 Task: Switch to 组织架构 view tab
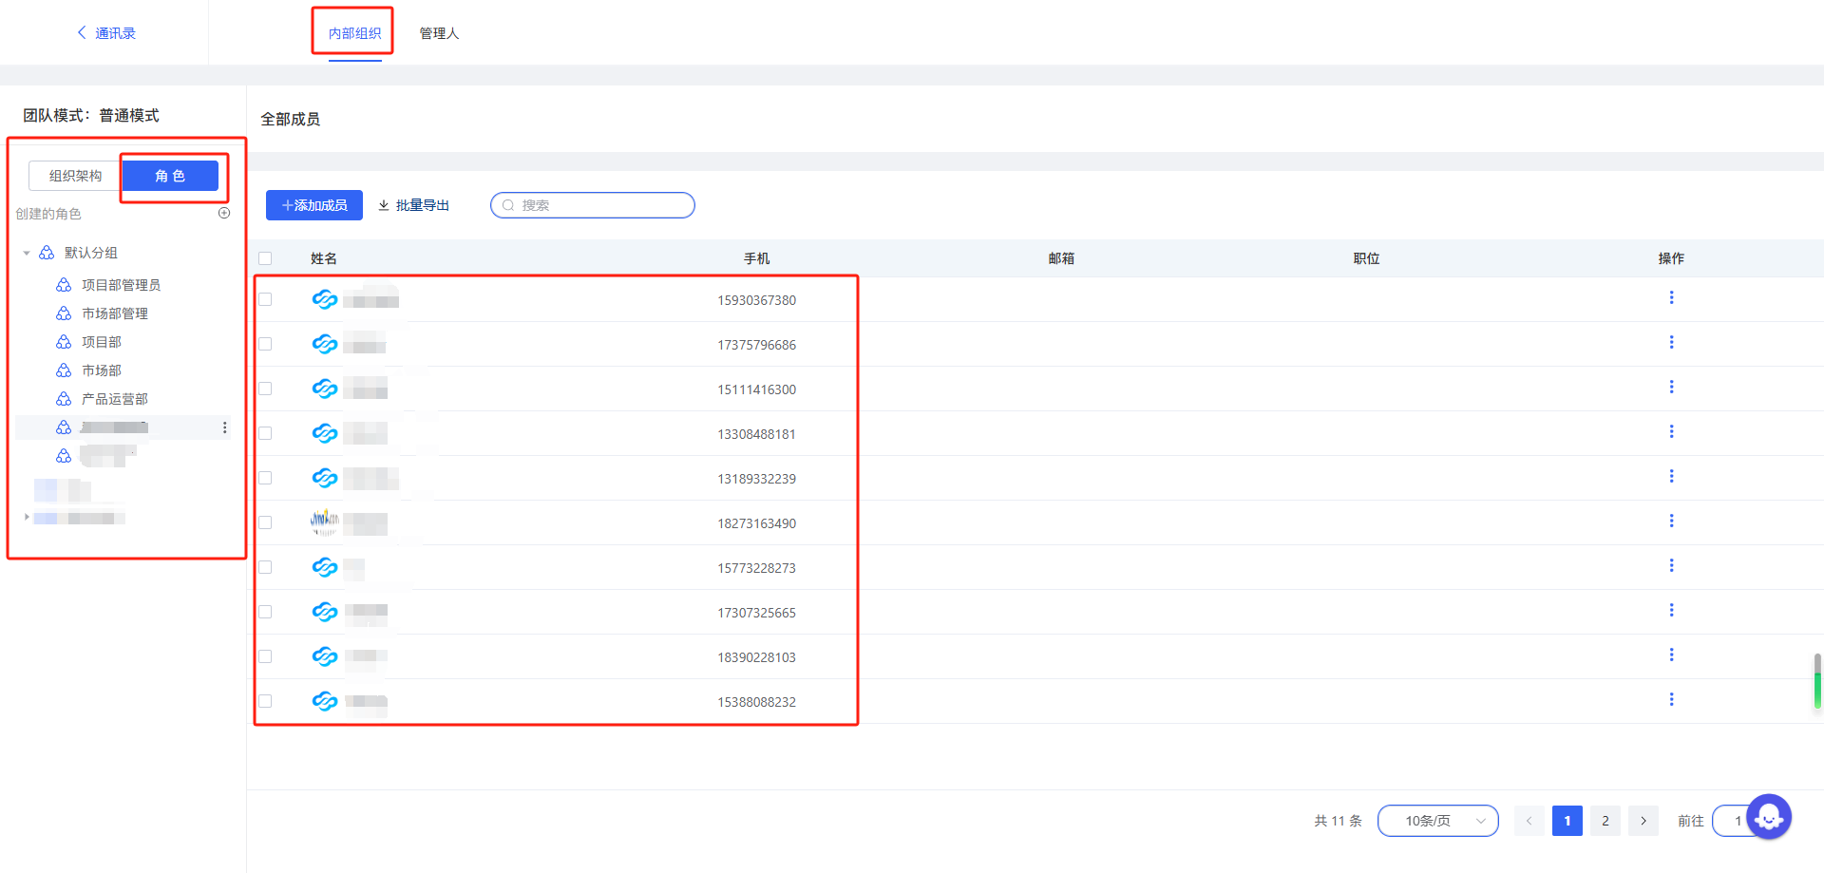tap(75, 176)
